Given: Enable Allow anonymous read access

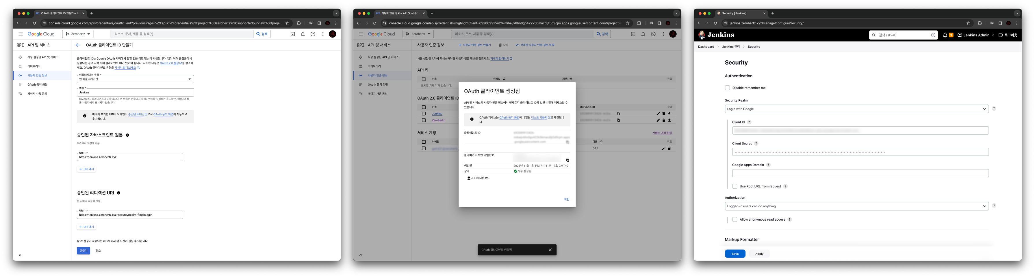Looking at the screenshot, I should coord(734,219).
